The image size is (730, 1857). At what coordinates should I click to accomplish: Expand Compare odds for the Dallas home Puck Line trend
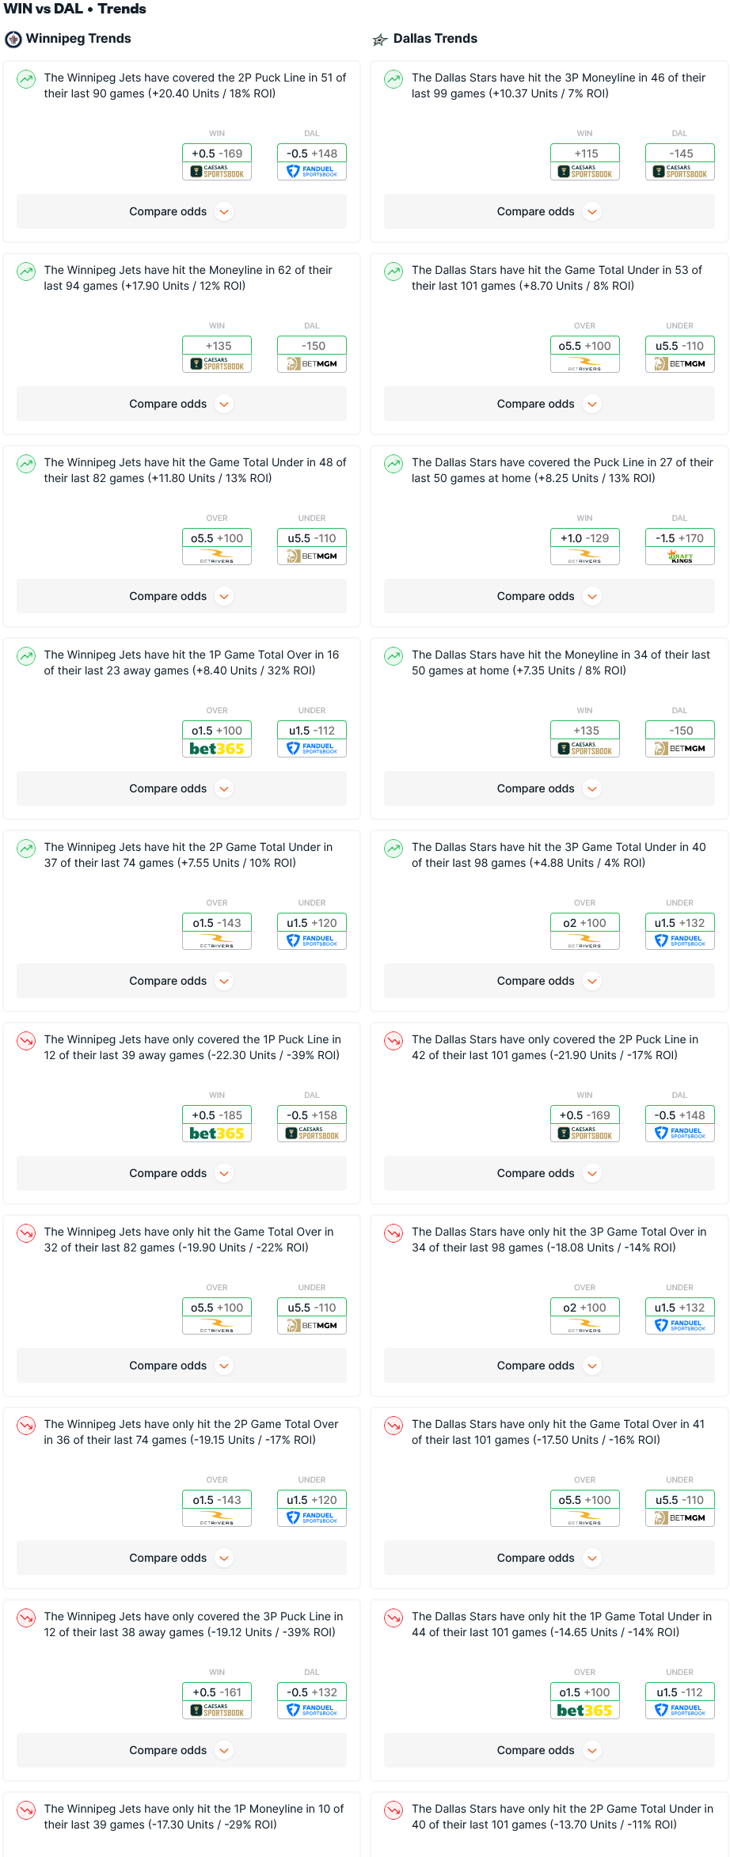pyautogui.click(x=549, y=596)
